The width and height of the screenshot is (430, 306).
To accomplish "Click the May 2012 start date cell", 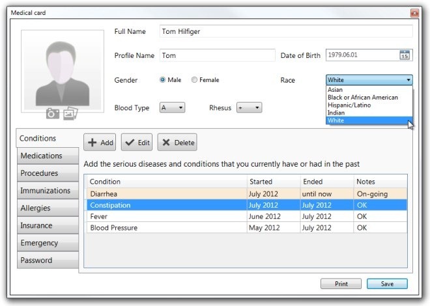I will click(x=274, y=228).
